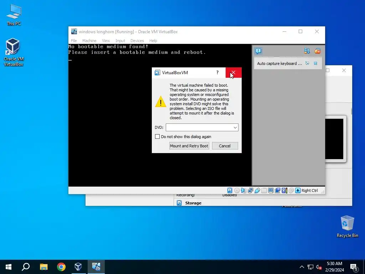Image resolution: width=365 pixels, height=274 pixels.
Task: Click the VirtualBox Manager vertical scrollbar
Action: [x=351, y=111]
